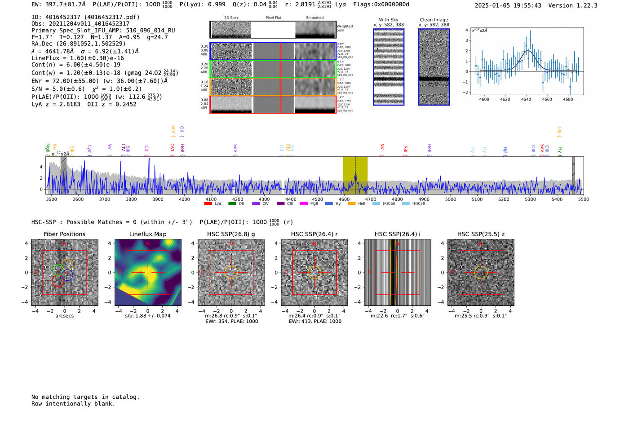The image size is (629, 428).
Task: Click the Gaussian line fit plot
Action: 527,61
